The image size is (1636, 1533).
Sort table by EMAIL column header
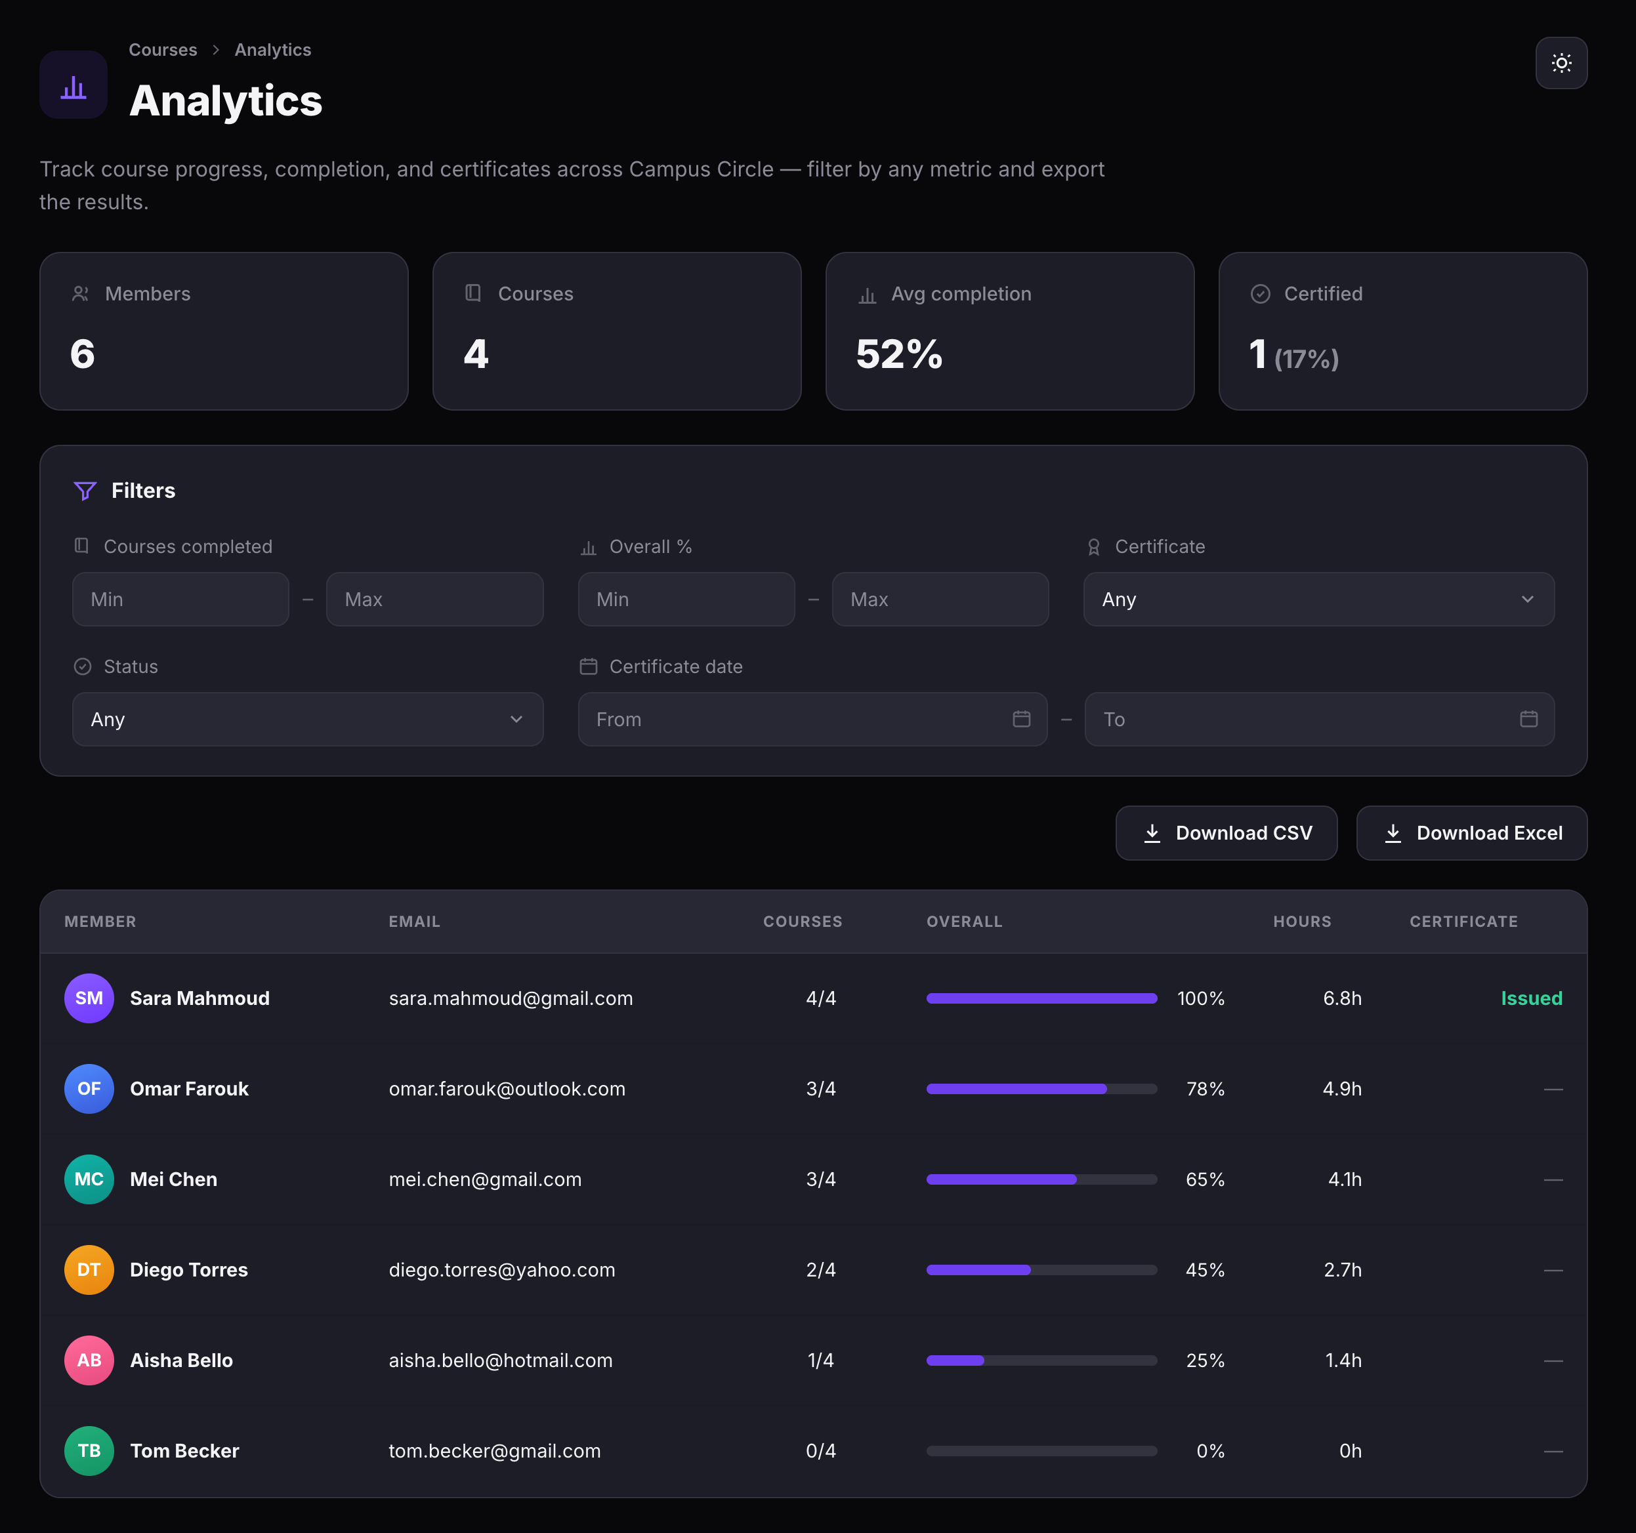(x=415, y=922)
